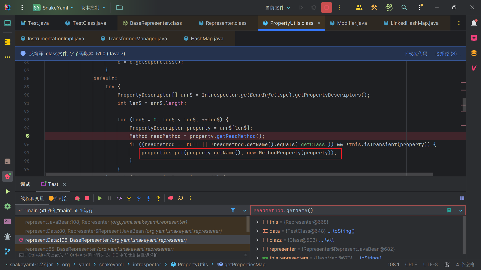Expand the thread selector dropdown chevron

(245, 210)
